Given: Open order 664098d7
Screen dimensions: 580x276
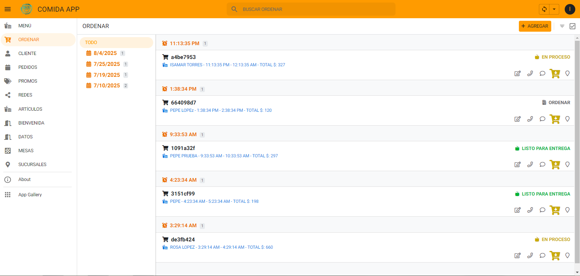Looking at the screenshot, I should [x=365, y=111].
